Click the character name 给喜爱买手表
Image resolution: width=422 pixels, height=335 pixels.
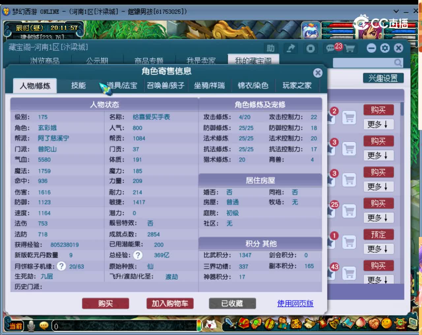(x=151, y=117)
